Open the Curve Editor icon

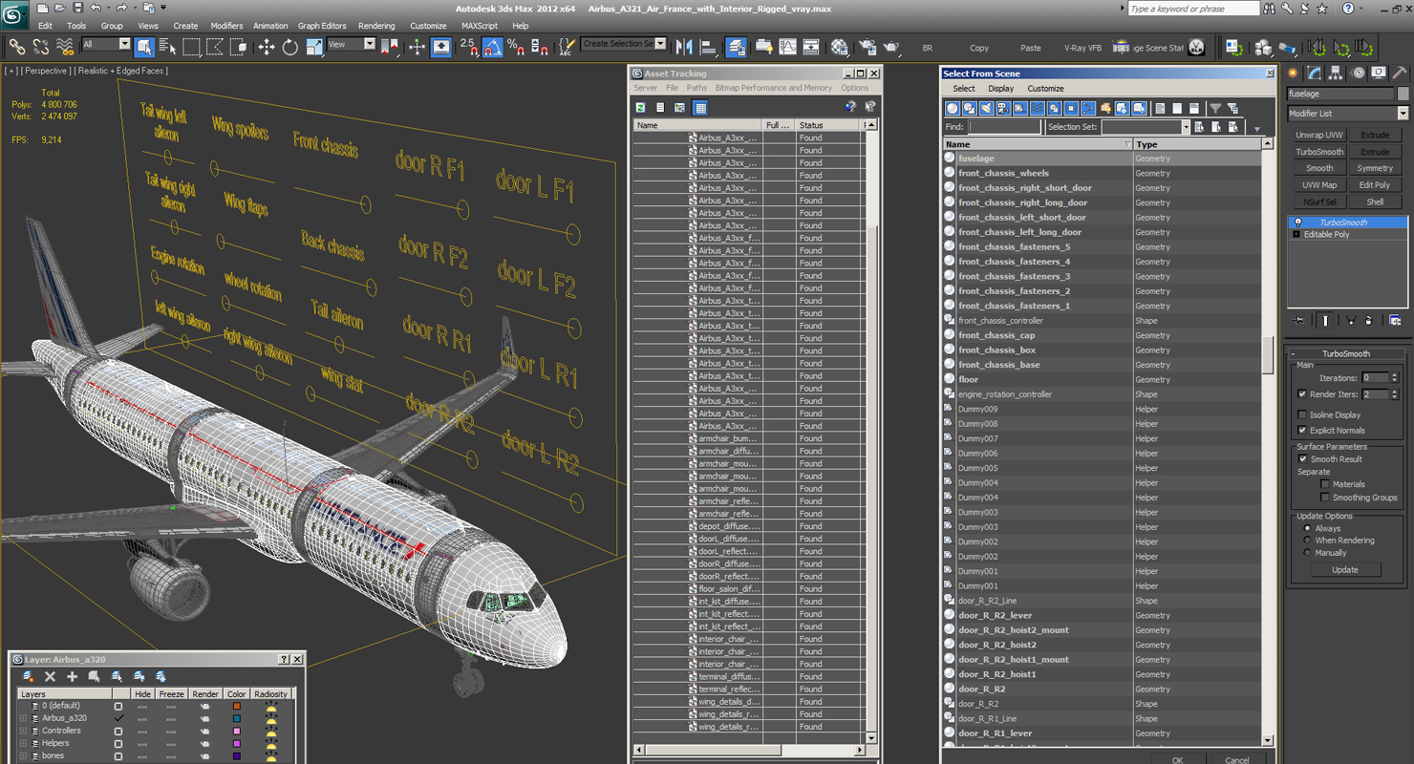[x=787, y=46]
